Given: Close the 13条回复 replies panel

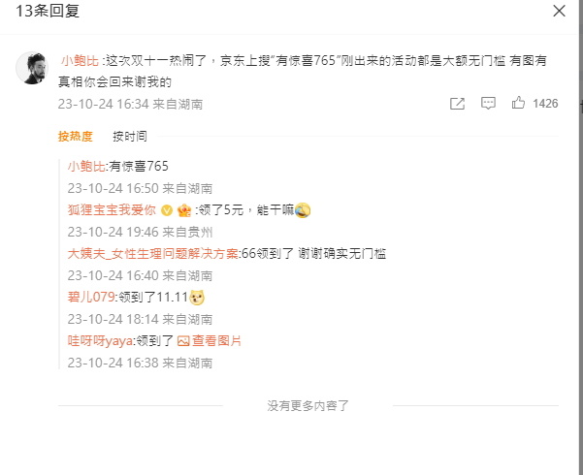Looking at the screenshot, I should [559, 11].
